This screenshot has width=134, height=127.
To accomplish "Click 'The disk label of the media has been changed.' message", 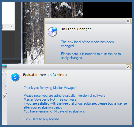I will point(87,44).
